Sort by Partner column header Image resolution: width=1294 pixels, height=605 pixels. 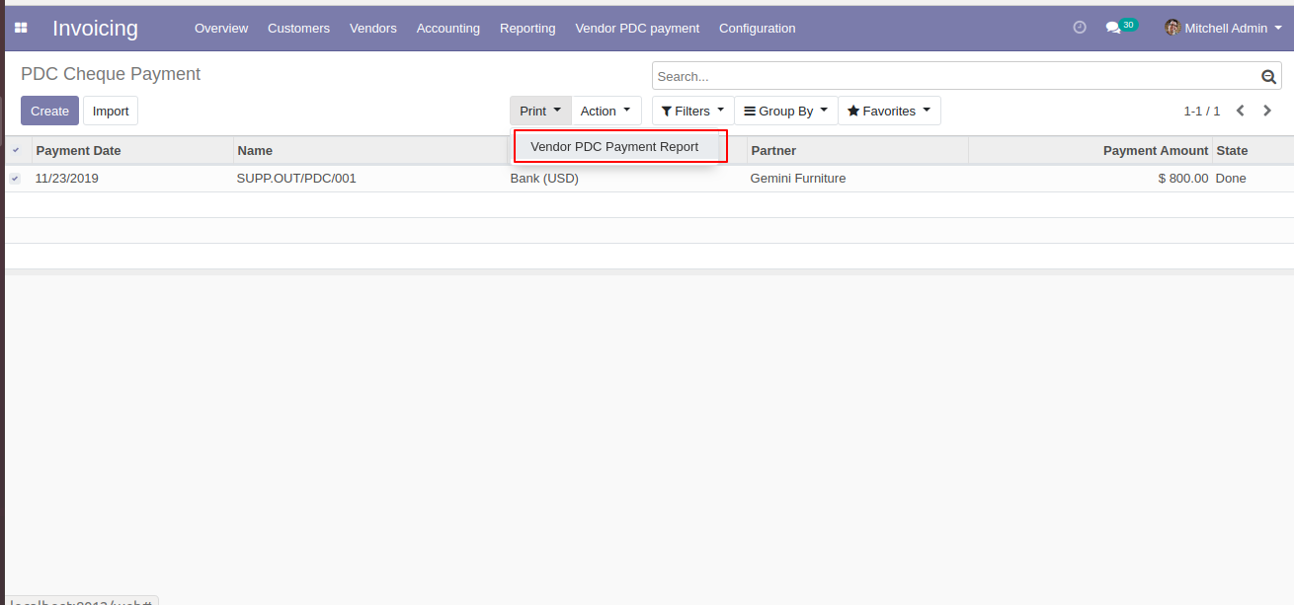(x=857, y=150)
